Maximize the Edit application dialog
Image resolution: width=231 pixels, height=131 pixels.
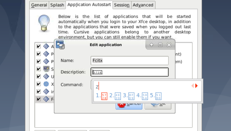click(160, 45)
